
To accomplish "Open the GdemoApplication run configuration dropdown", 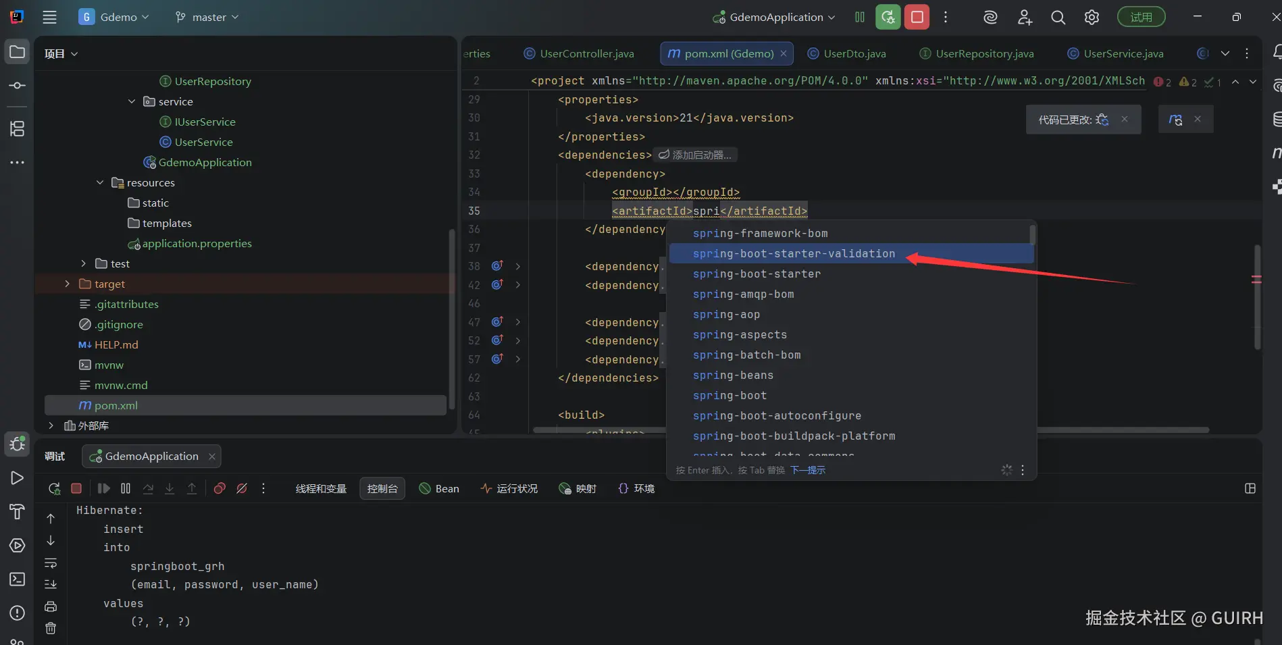I will 774,17.
